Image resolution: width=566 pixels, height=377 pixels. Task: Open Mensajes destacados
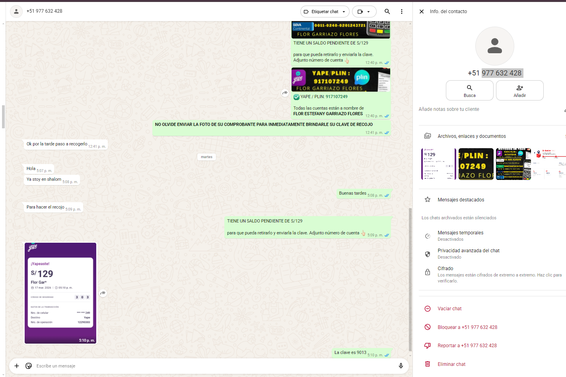point(461,200)
